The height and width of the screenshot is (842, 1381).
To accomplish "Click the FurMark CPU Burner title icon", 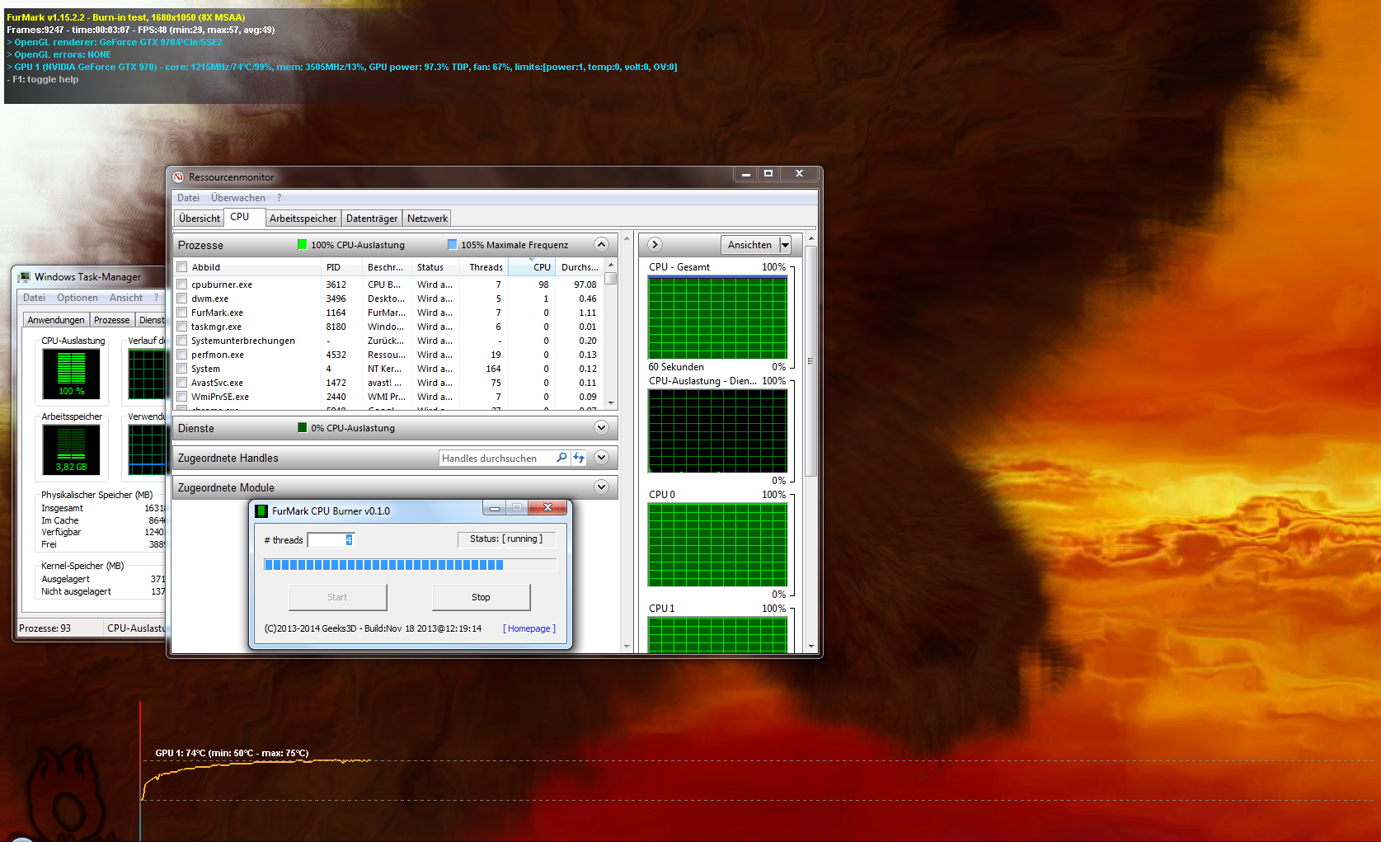I will pos(261,511).
